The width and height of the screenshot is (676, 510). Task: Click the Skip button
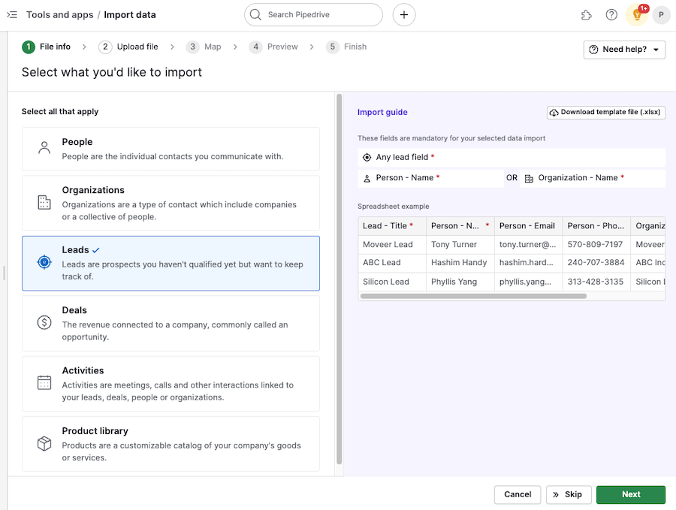568,494
